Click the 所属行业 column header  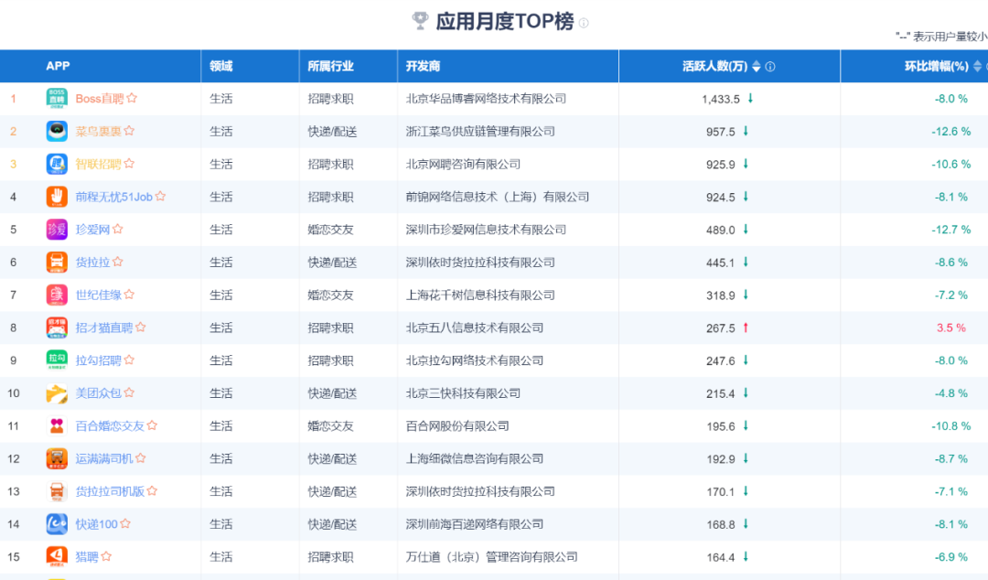pos(330,66)
